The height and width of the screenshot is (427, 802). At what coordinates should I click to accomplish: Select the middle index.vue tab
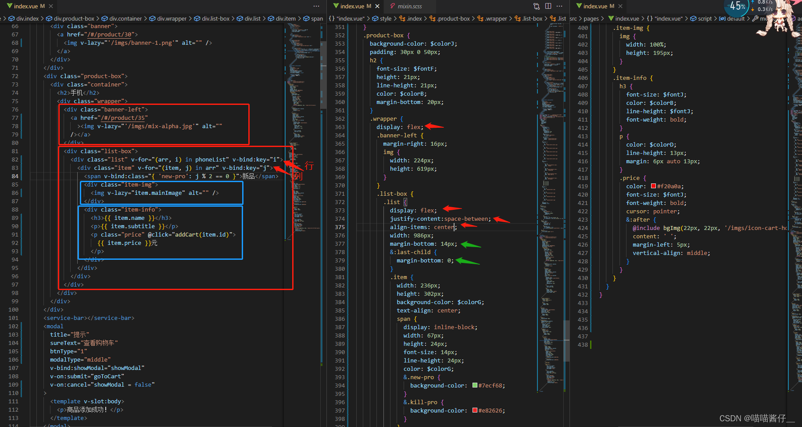tap(353, 6)
